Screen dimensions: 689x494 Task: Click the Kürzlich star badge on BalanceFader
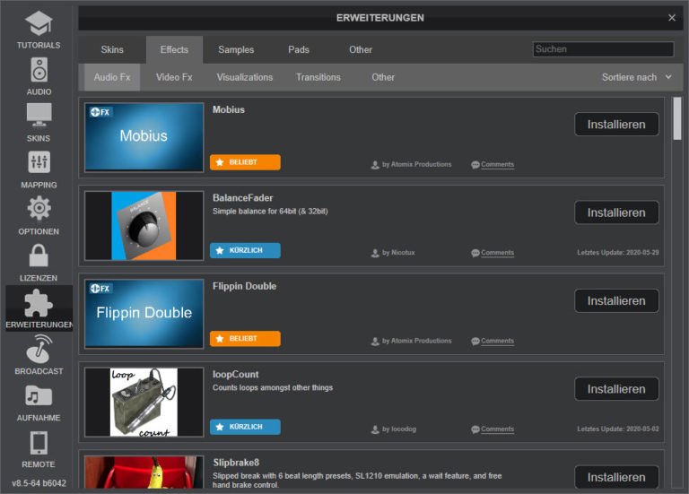coord(245,250)
